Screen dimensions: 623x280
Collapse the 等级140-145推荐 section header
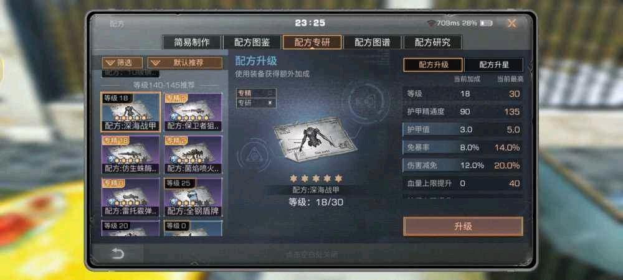[161, 85]
